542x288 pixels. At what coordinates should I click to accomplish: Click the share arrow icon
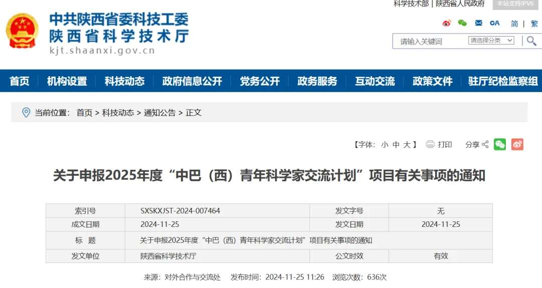[x=485, y=144]
